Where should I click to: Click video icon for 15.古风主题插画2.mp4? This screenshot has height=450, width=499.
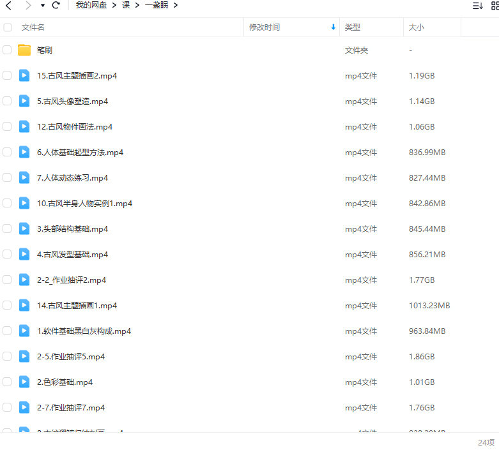pos(24,76)
